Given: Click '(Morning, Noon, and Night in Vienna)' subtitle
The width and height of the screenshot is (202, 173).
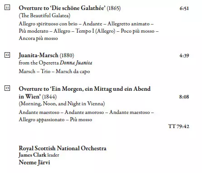Looking at the screenshot, I should pos(62,104).
